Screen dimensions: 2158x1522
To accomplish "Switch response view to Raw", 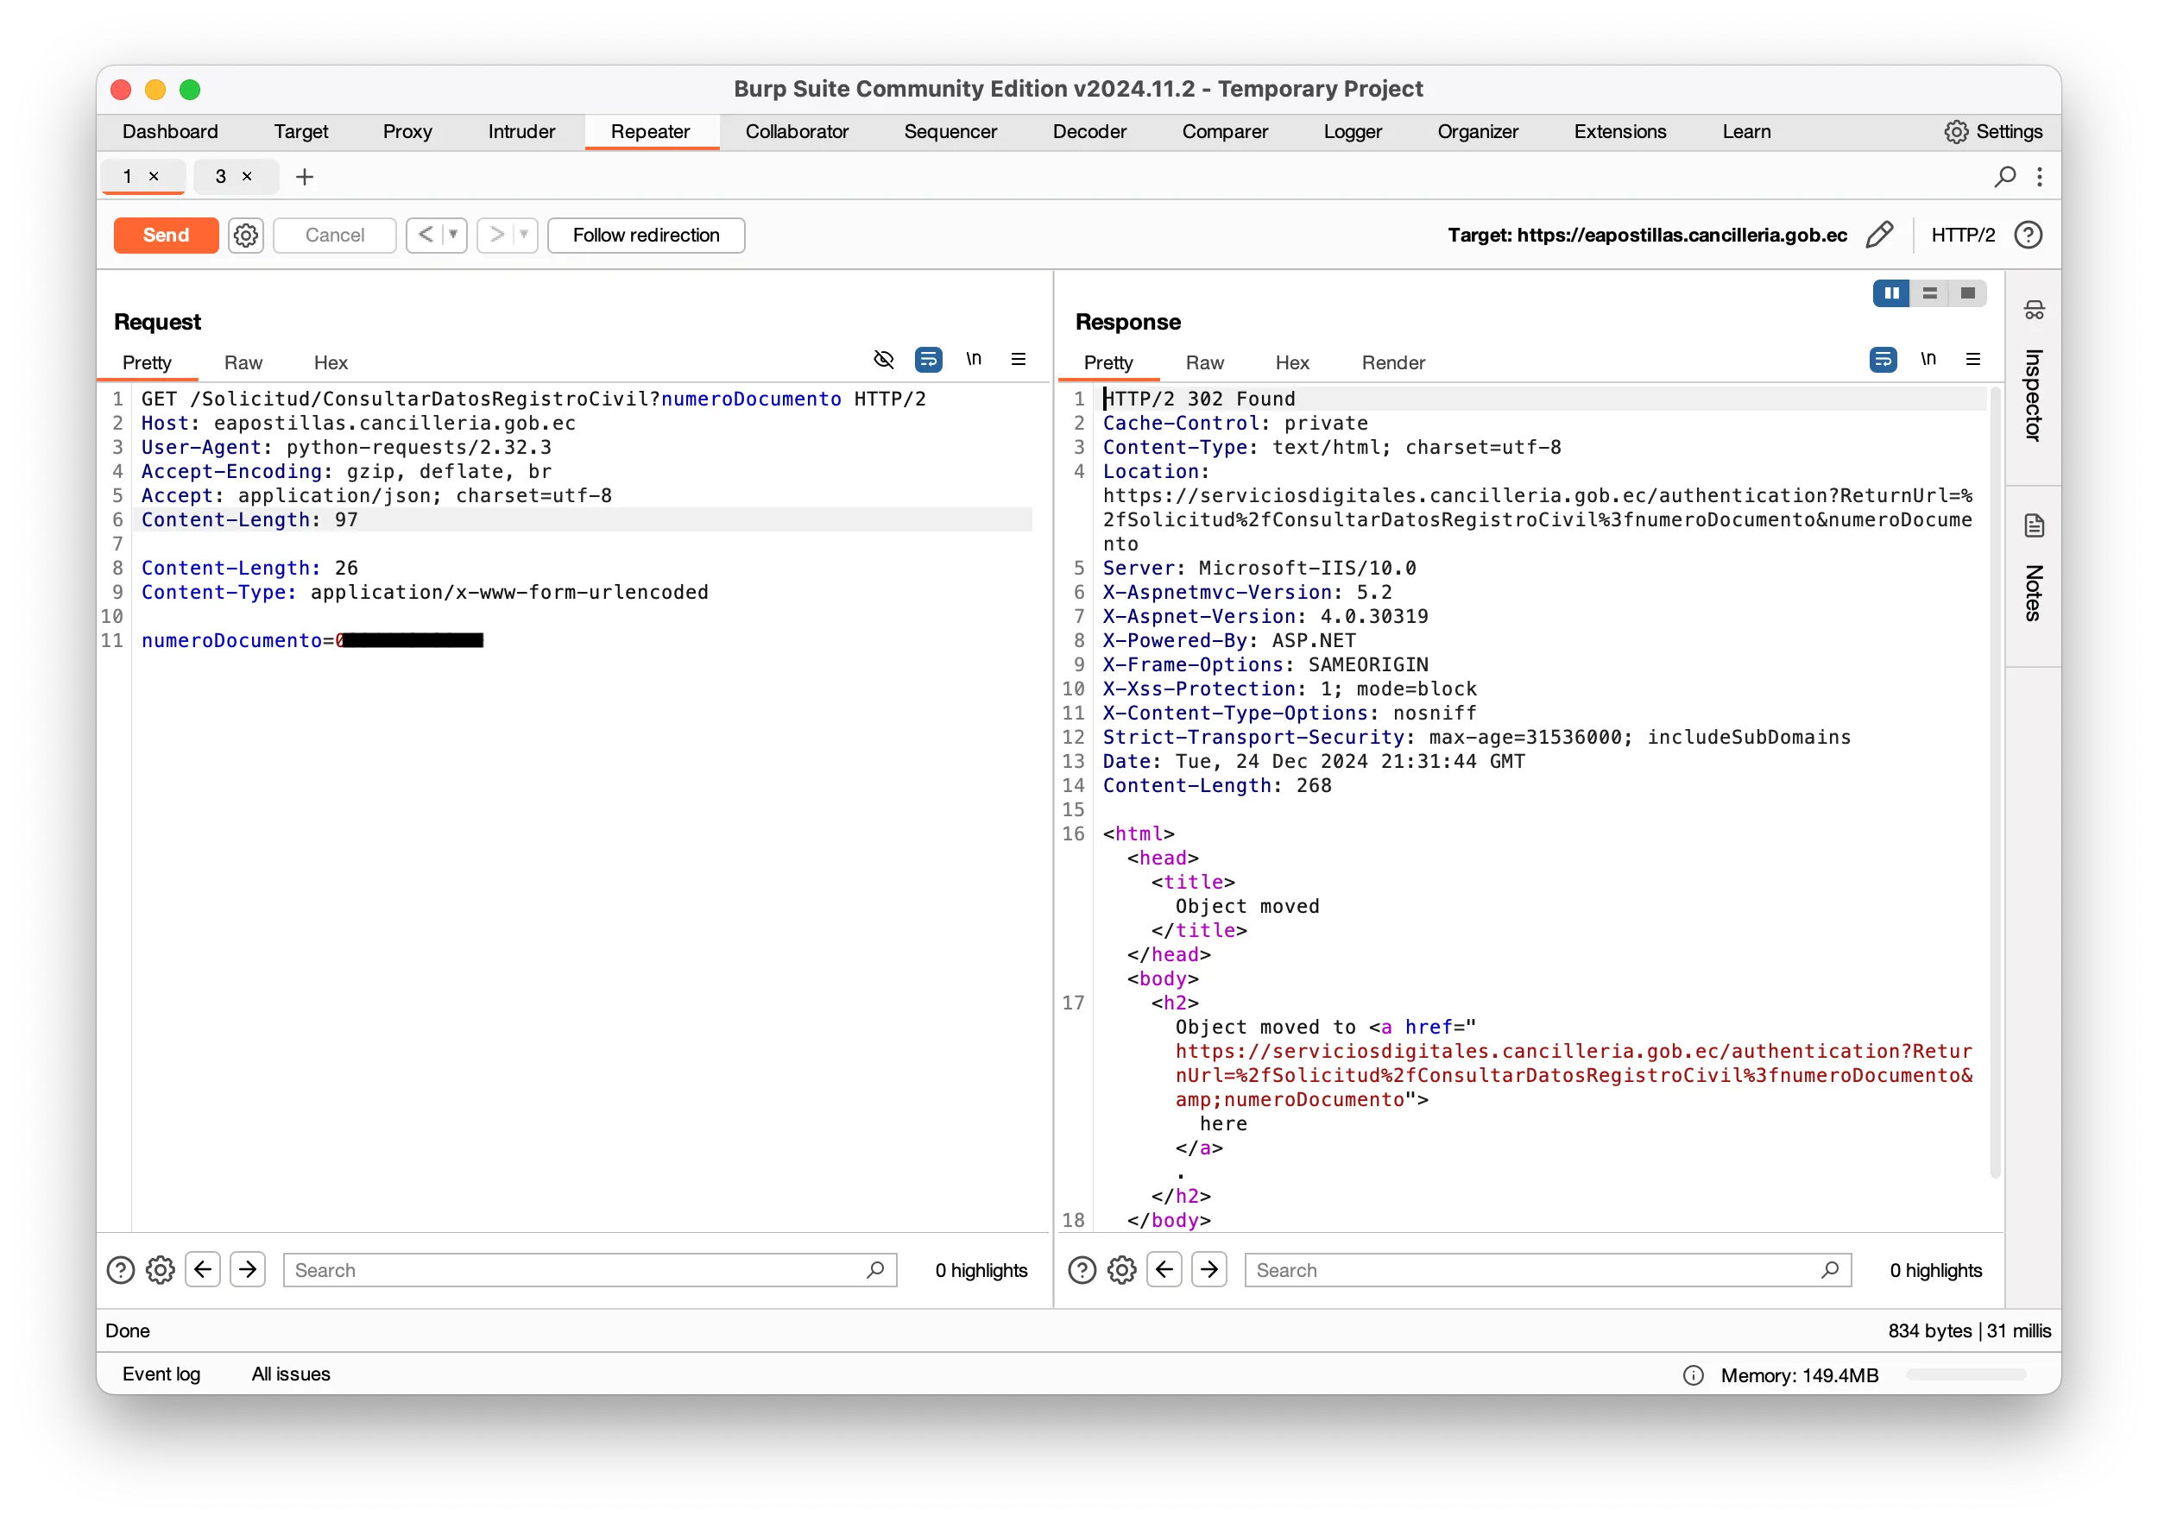I will click(1205, 362).
